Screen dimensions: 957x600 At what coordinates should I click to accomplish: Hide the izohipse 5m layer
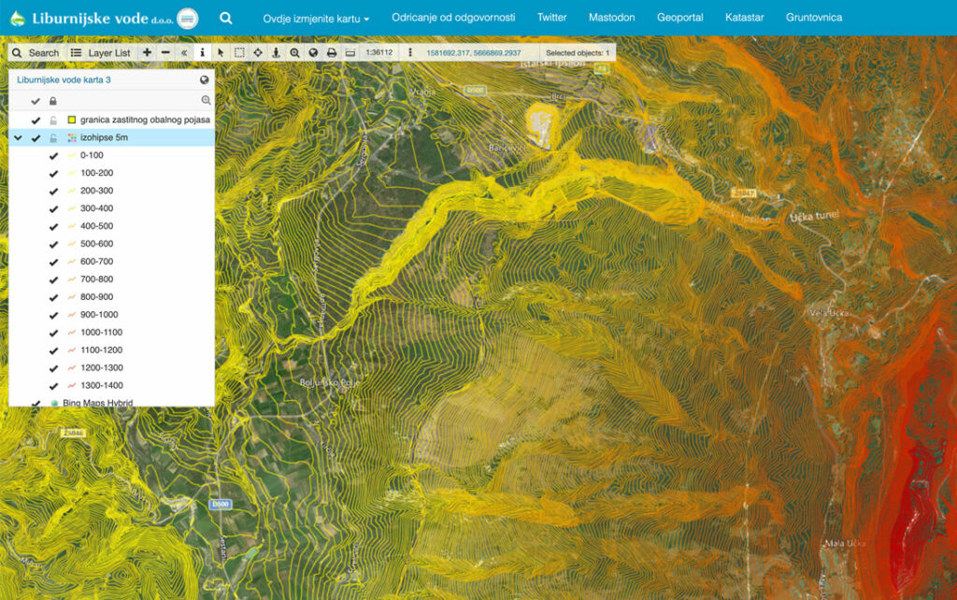(36, 136)
